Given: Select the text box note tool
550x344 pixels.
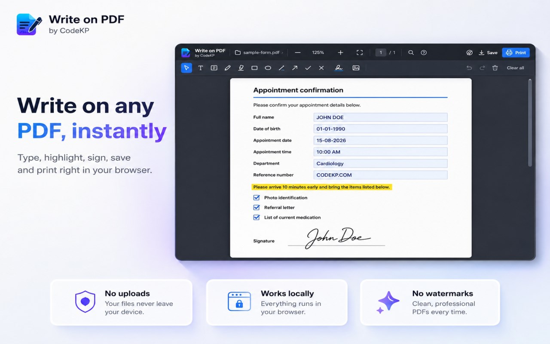Looking at the screenshot, I should tap(214, 68).
